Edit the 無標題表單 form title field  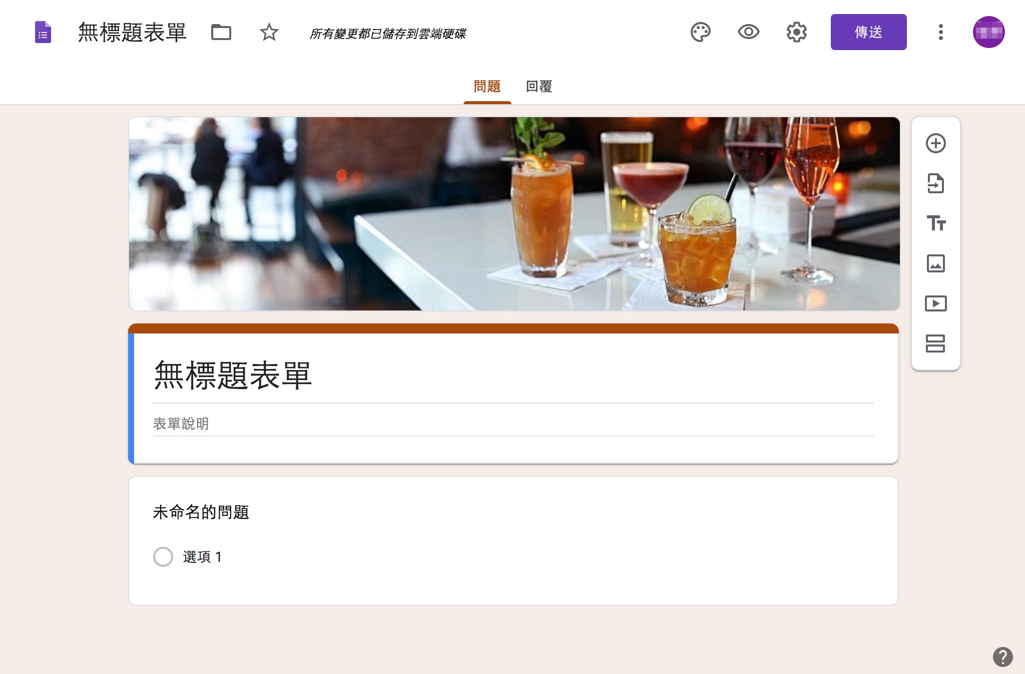click(514, 376)
